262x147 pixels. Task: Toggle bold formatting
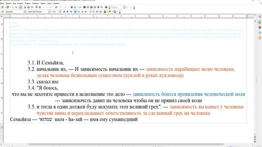pyautogui.click(x=64, y=12)
